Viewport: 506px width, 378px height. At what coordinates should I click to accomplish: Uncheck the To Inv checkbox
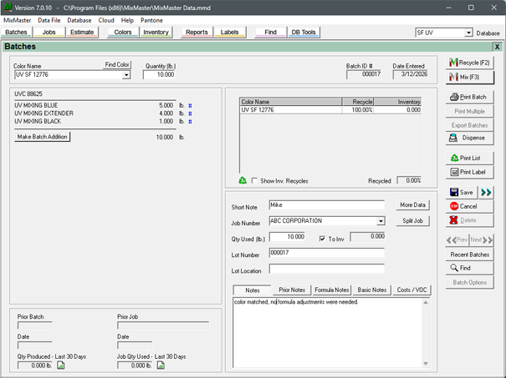[x=322, y=238]
